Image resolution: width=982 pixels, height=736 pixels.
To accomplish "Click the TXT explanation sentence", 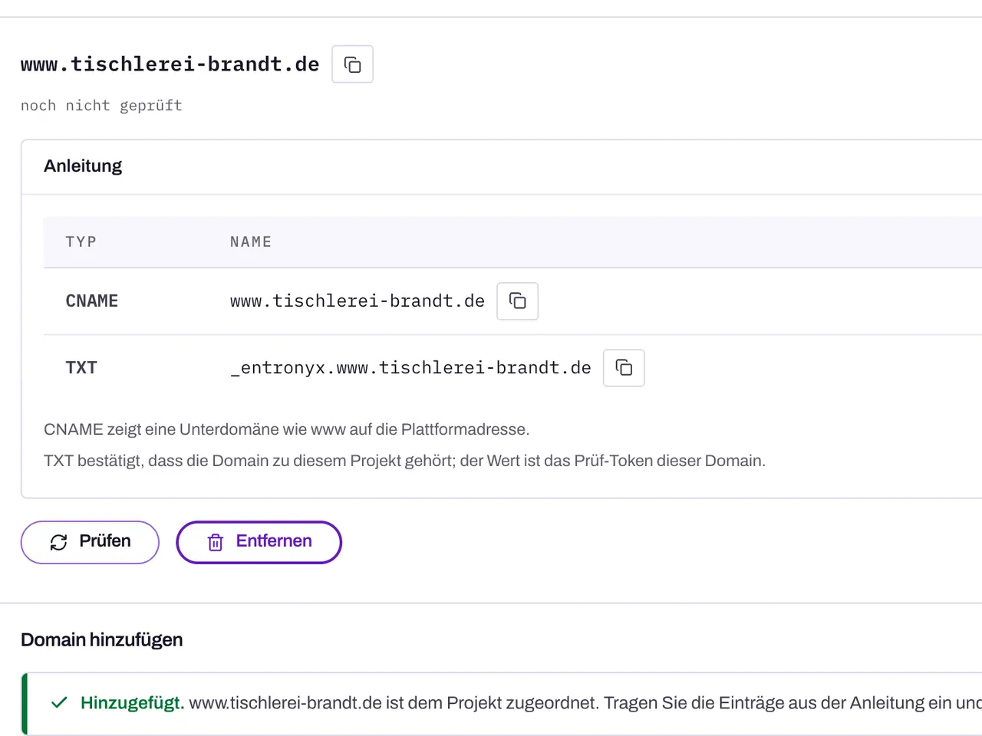I will pyautogui.click(x=405, y=461).
